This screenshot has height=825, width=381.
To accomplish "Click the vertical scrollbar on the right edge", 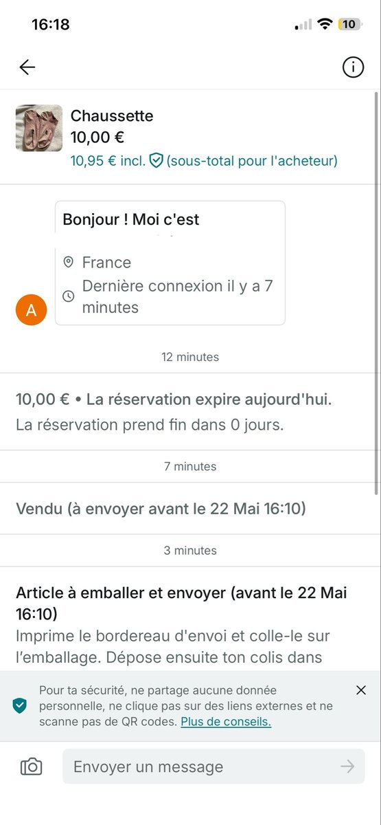I will (376, 292).
